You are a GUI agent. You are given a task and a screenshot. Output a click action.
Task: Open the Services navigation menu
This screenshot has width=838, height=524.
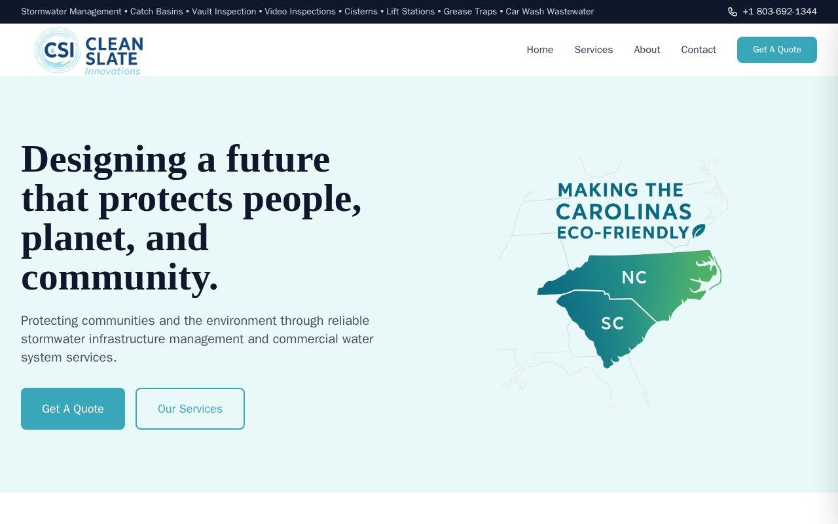[593, 50]
